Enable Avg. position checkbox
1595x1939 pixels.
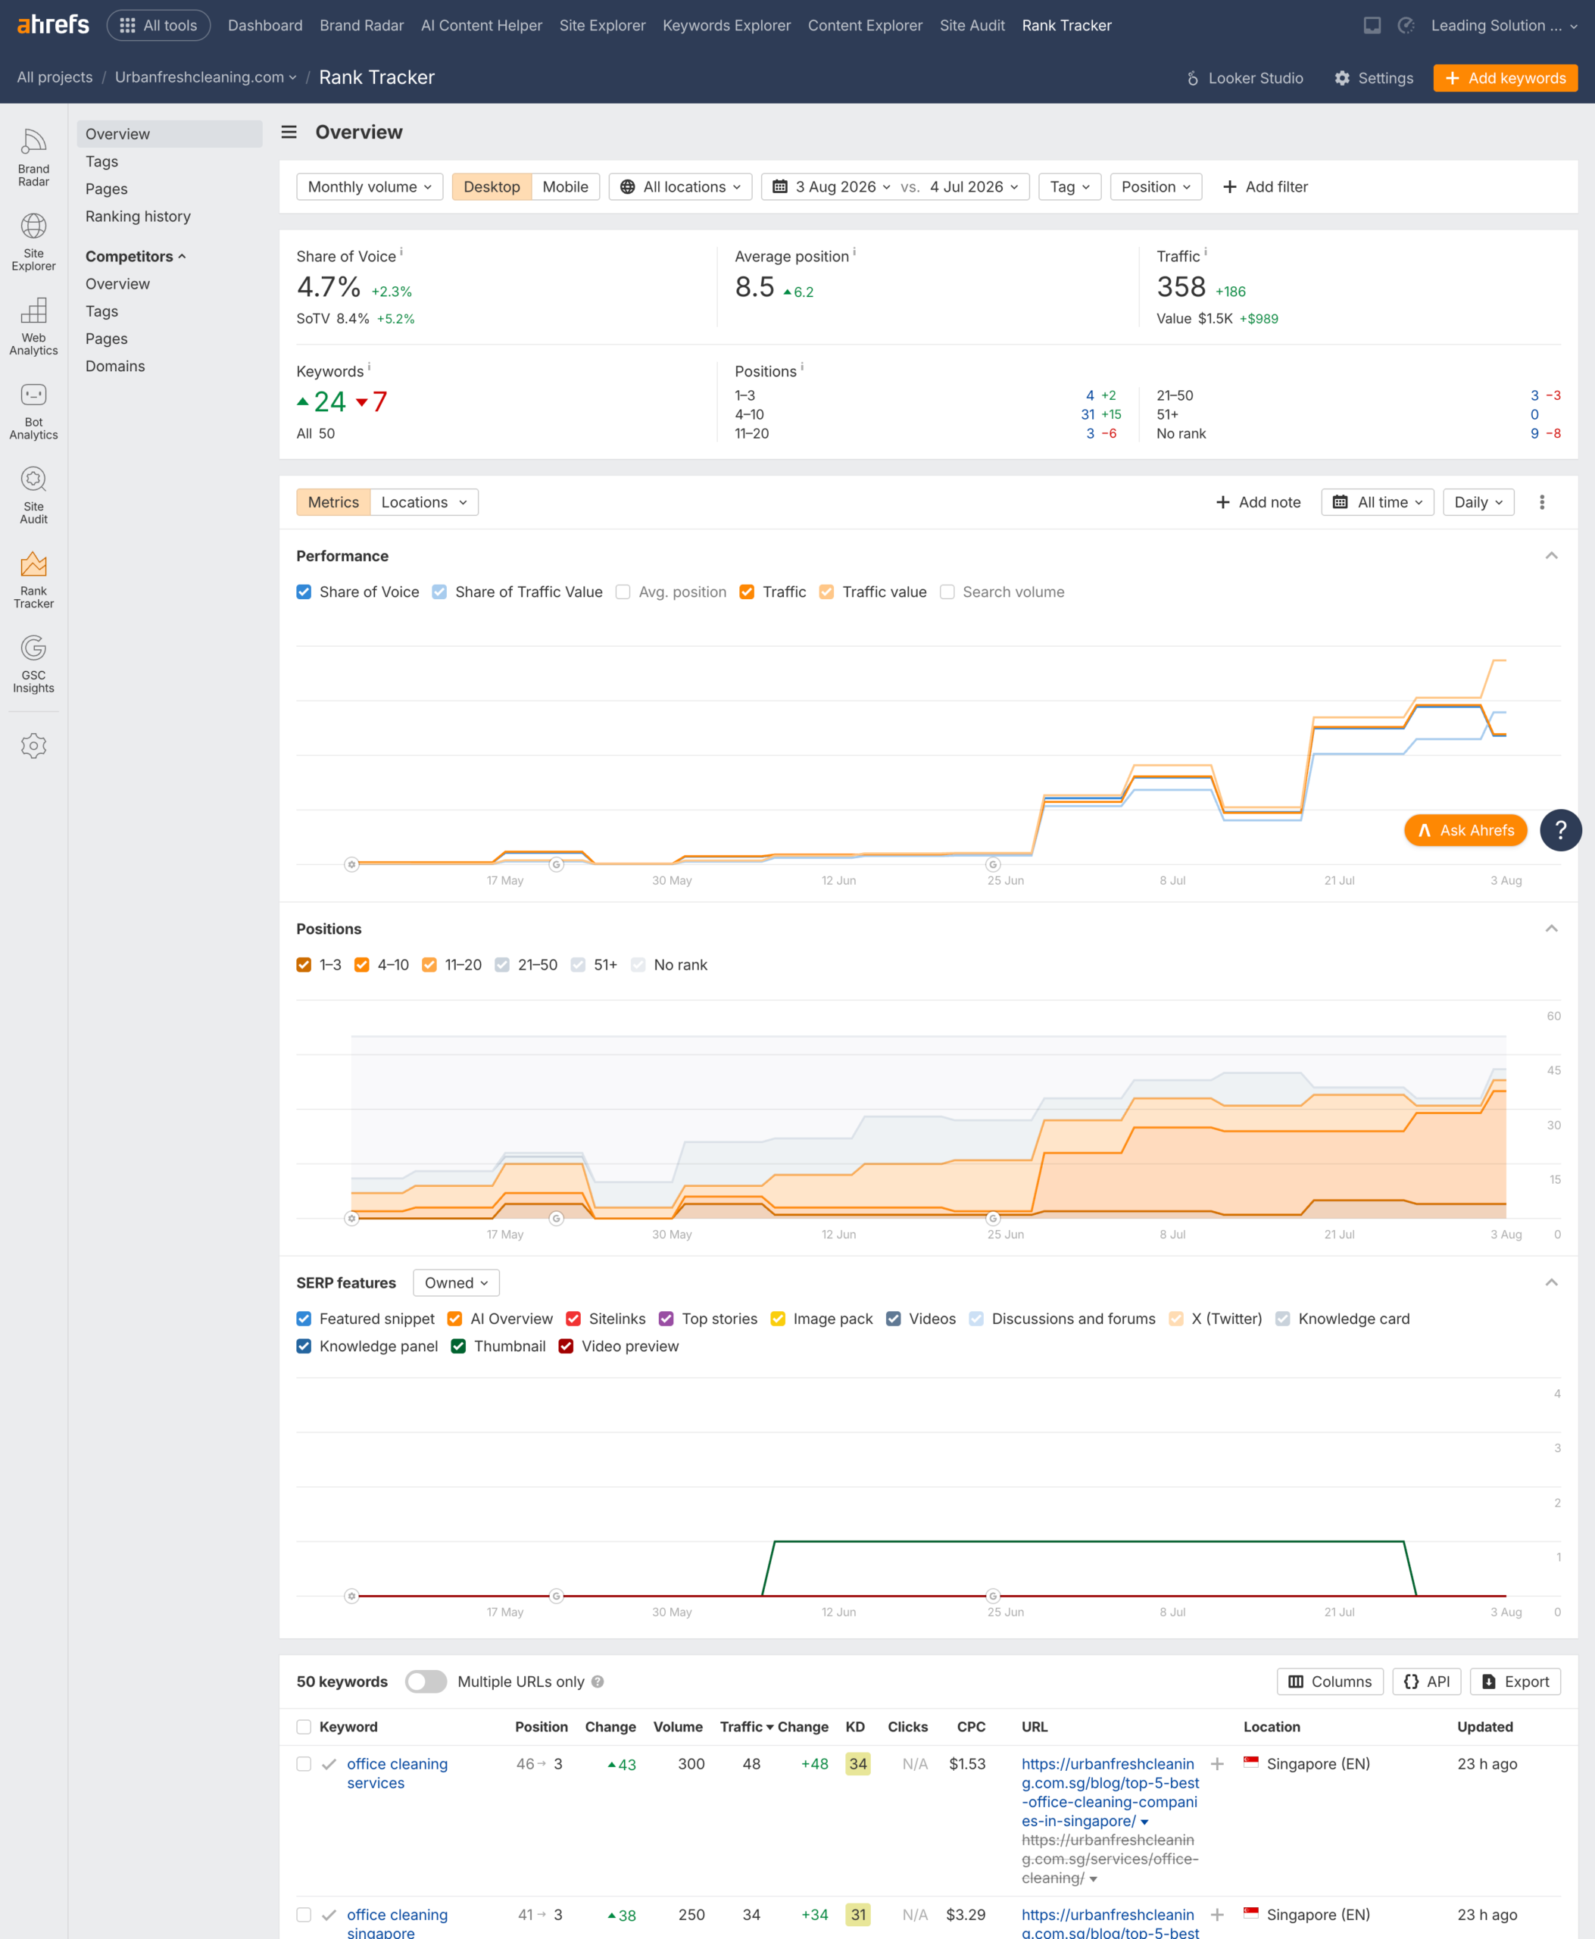point(623,592)
